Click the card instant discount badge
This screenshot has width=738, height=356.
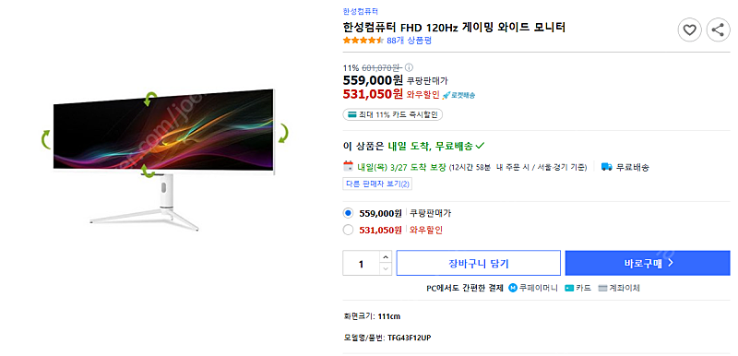point(393,114)
